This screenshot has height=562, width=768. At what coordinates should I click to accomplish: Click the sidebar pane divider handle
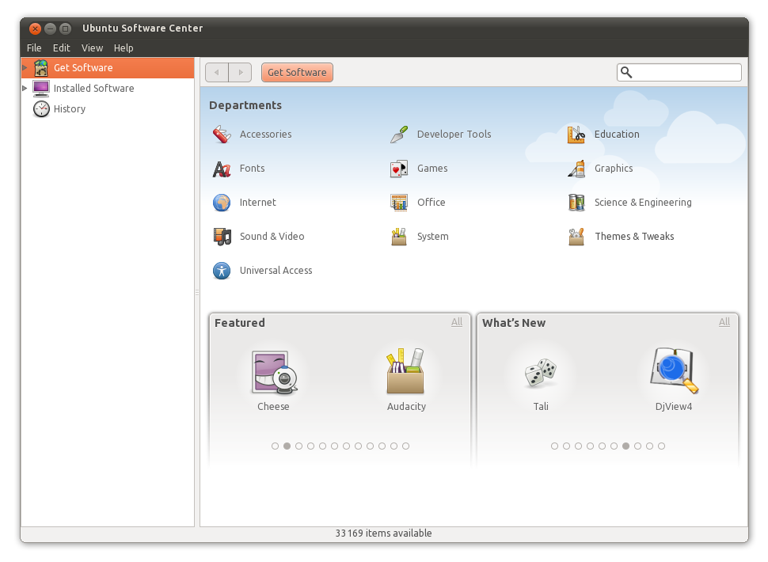tap(197, 292)
